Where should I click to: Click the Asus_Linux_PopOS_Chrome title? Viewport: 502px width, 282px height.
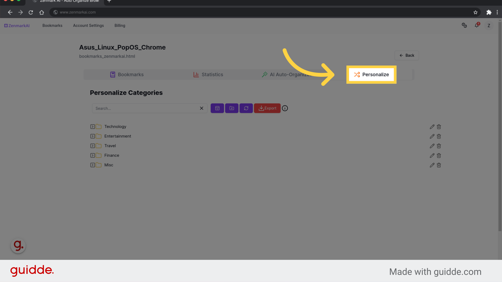click(122, 47)
